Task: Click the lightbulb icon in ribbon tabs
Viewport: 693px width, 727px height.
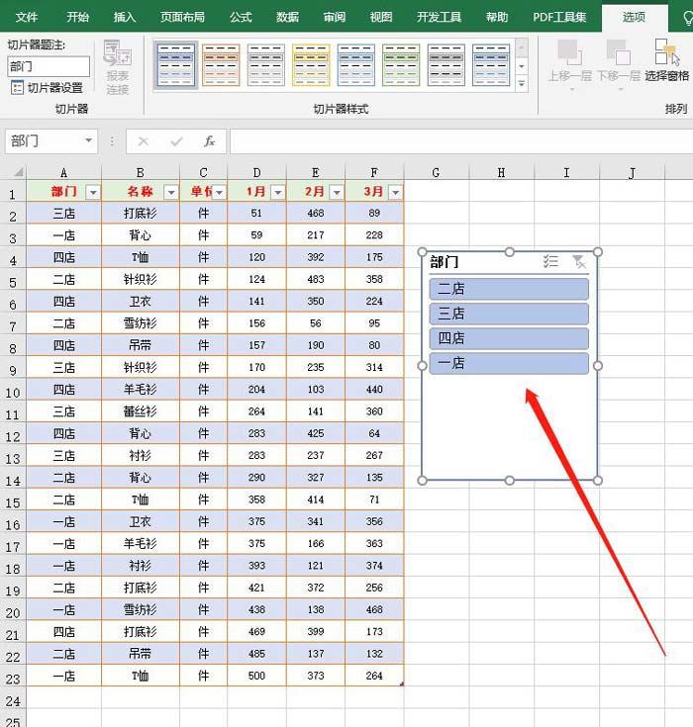Action: [x=685, y=17]
